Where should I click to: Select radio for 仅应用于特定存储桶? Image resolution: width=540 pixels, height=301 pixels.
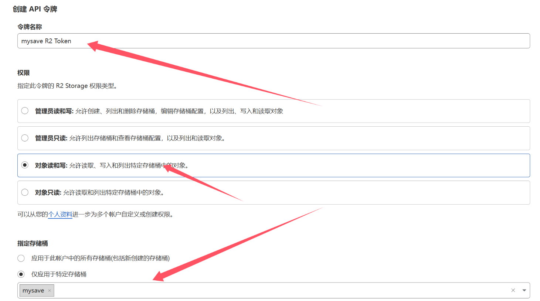click(x=21, y=274)
